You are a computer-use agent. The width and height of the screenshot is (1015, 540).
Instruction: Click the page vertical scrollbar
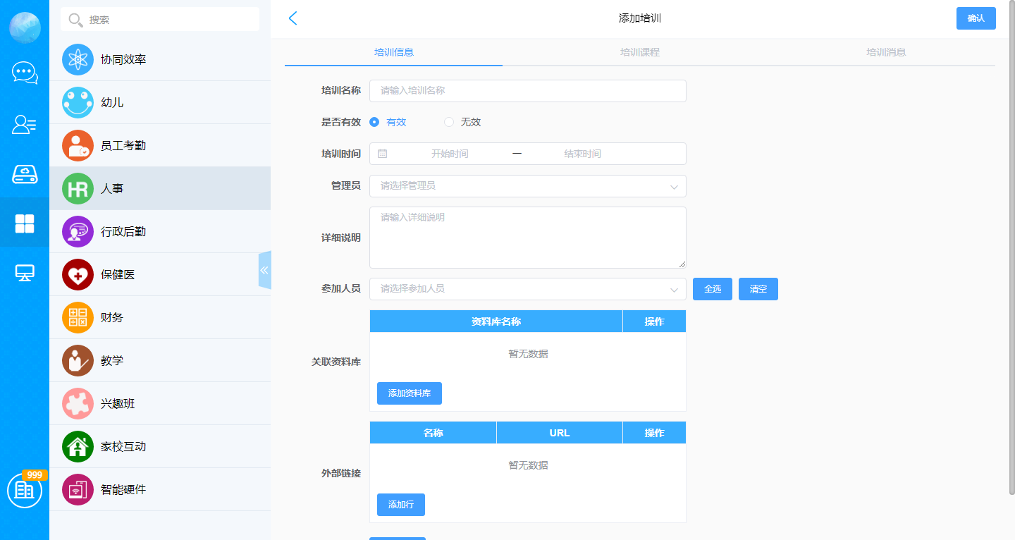pyautogui.click(x=1011, y=247)
